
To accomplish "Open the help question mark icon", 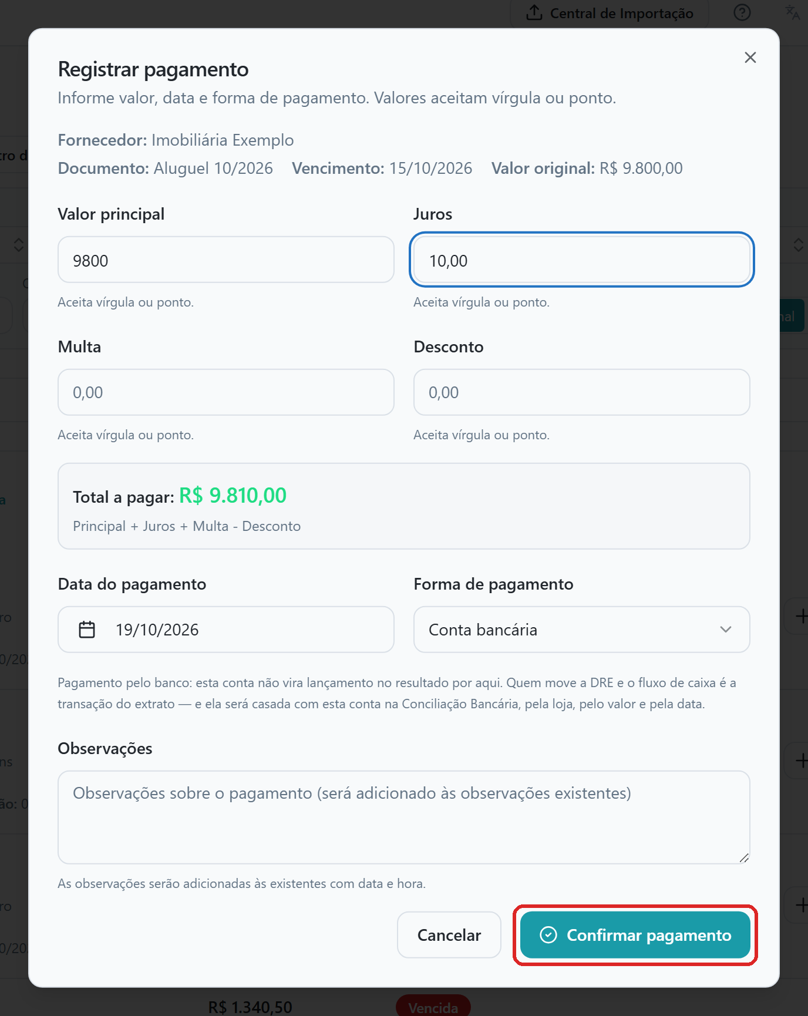I will [742, 12].
